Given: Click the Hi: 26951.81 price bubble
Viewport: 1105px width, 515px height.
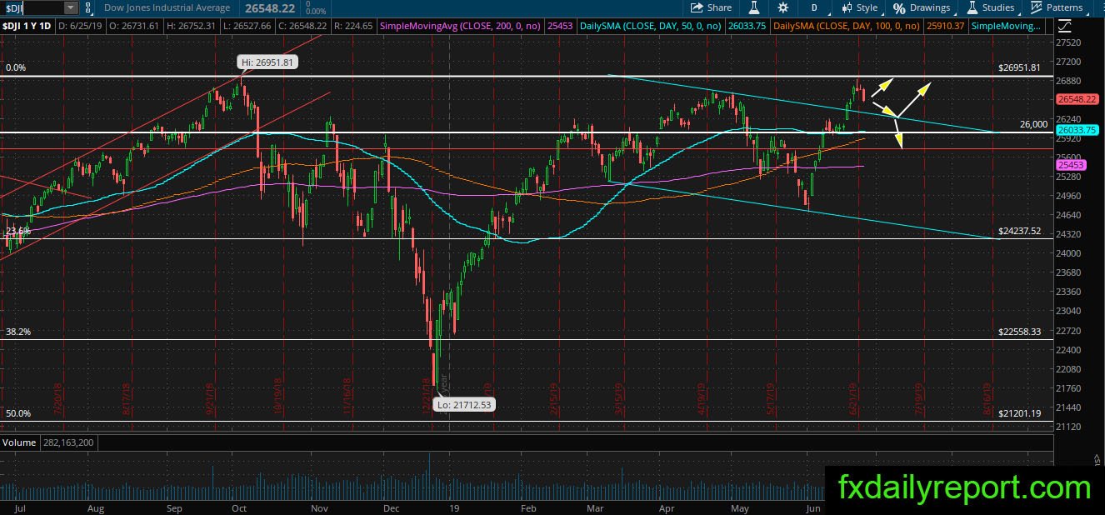Looking at the screenshot, I should (x=267, y=62).
